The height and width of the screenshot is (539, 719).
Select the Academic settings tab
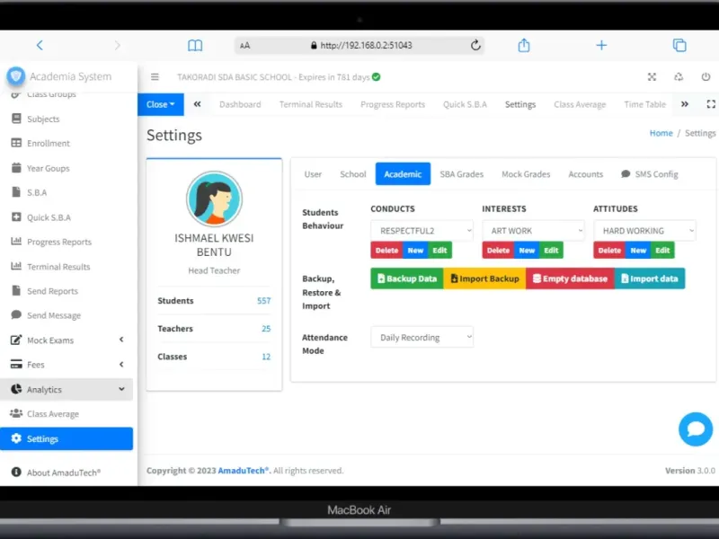pyautogui.click(x=403, y=174)
